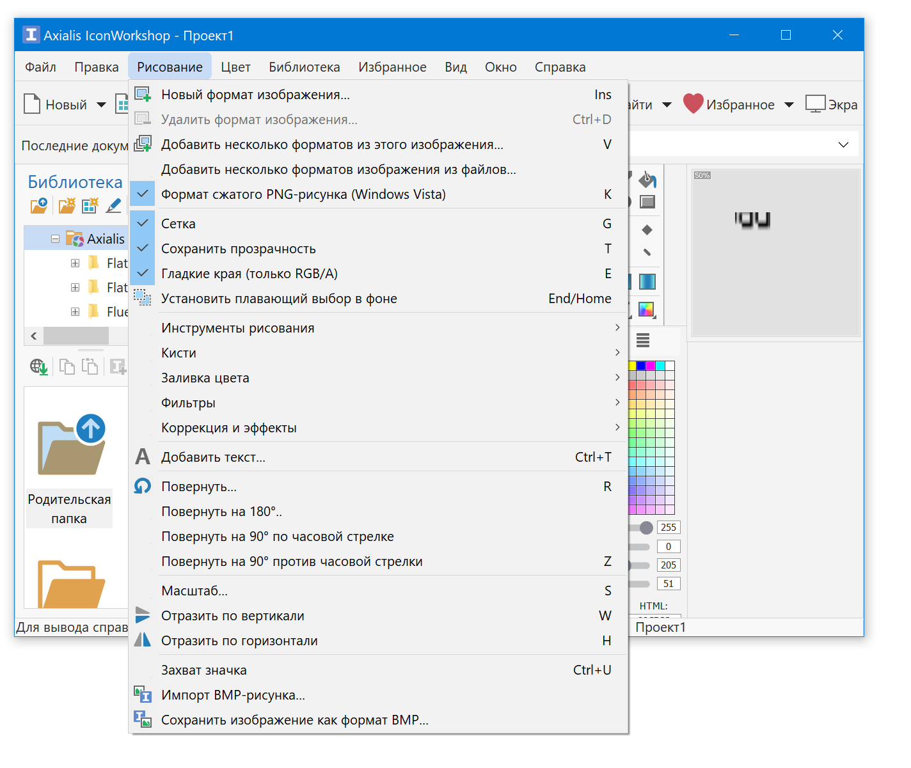Select the flood fill tool
This screenshot has height=768, width=911.
[647, 180]
